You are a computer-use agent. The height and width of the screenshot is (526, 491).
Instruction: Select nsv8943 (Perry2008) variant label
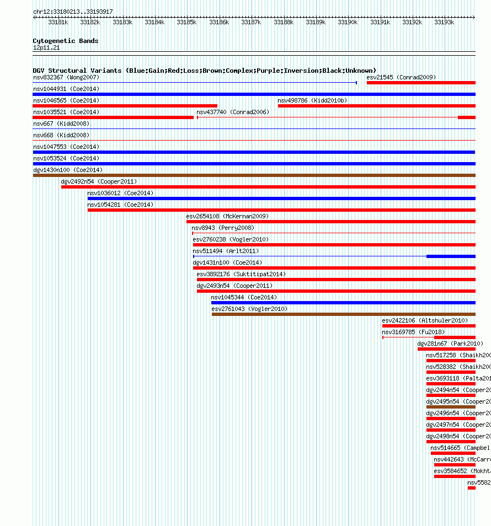(x=223, y=228)
